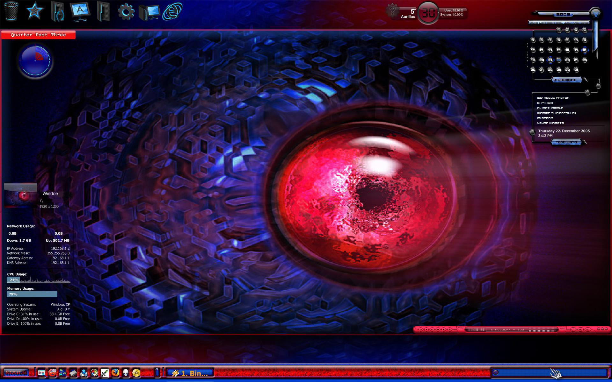Toggle the Winamp PL playlist button
Image resolution: width=612 pixels, height=382 pixels.
(x=581, y=329)
